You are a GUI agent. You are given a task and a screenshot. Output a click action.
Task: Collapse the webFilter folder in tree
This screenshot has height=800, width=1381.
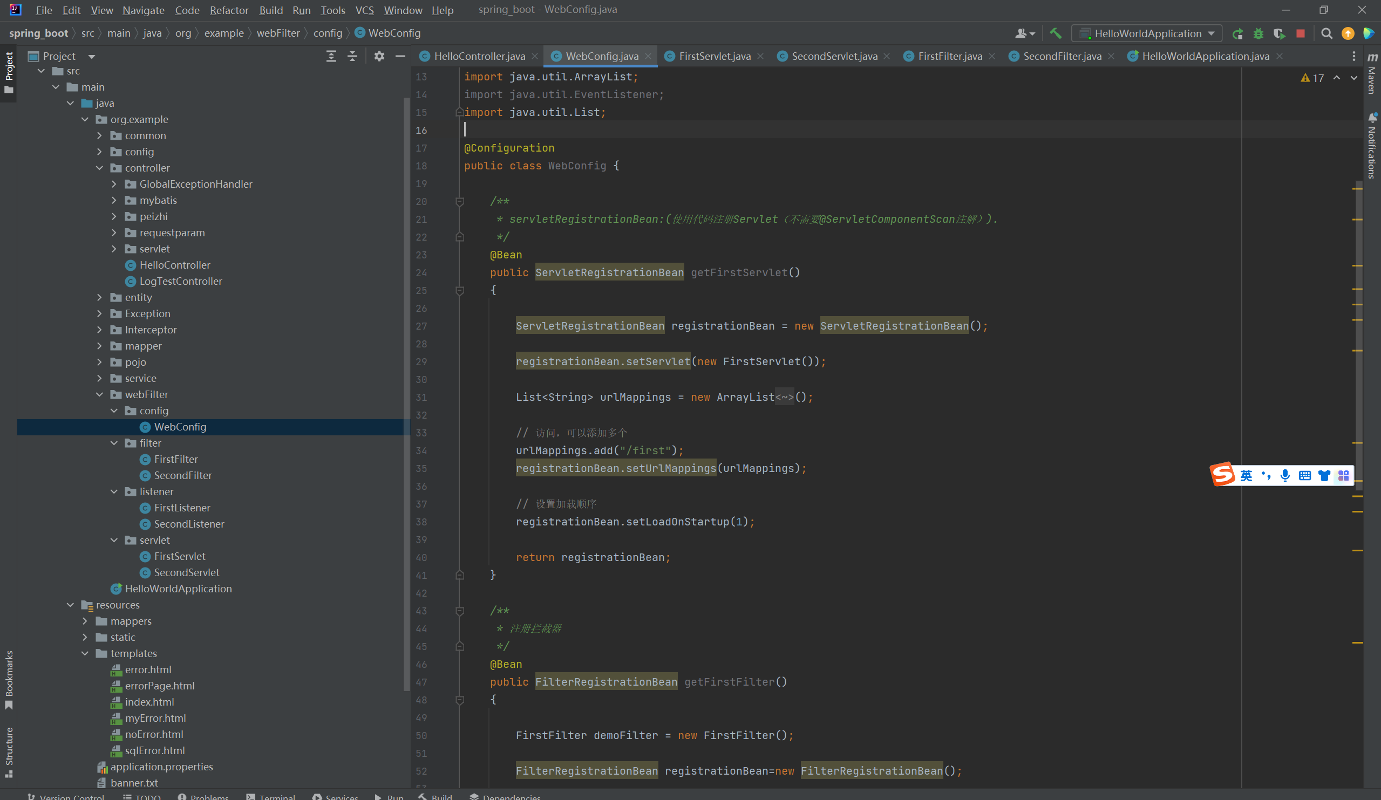click(100, 394)
